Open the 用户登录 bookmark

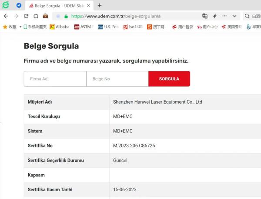click(x=182, y=27)
